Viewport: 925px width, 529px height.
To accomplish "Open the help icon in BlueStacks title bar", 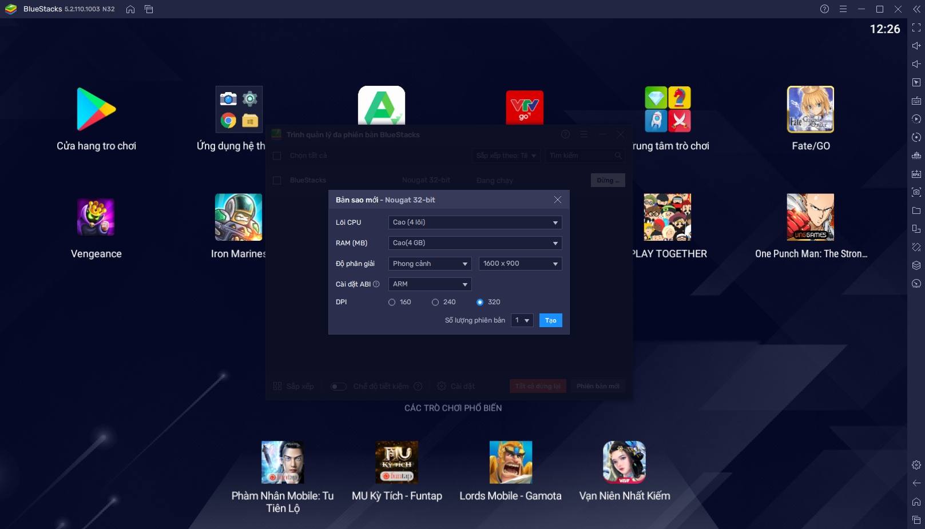I will (824, 9).
